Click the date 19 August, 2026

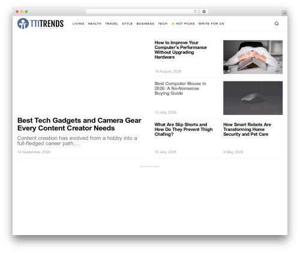pyautogui.click(x=168, y=71)
